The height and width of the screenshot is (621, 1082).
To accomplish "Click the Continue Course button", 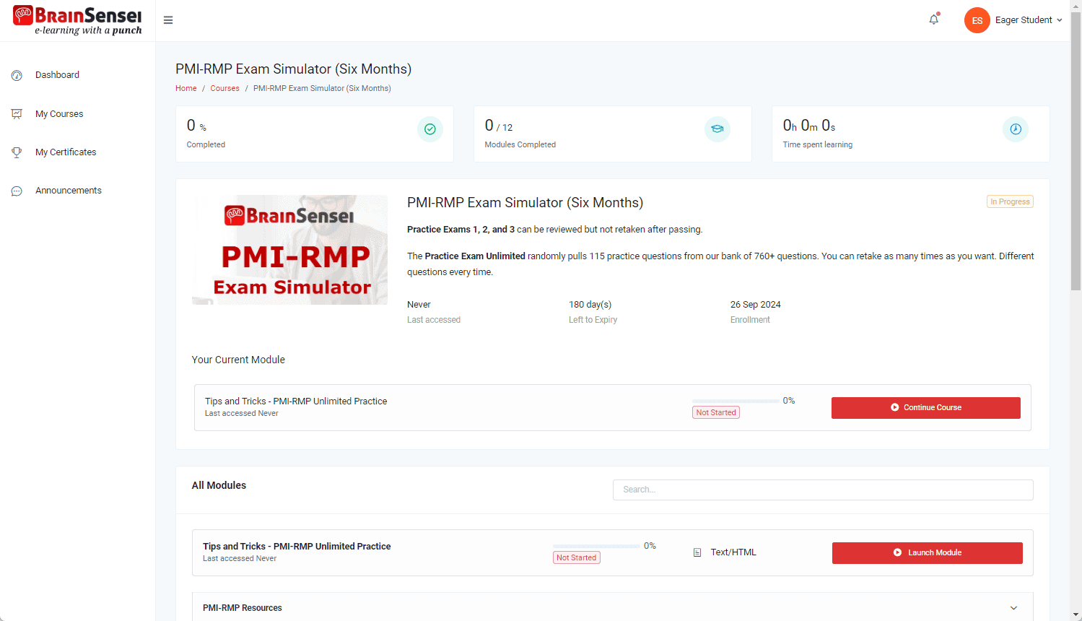I will pos(926,407).
